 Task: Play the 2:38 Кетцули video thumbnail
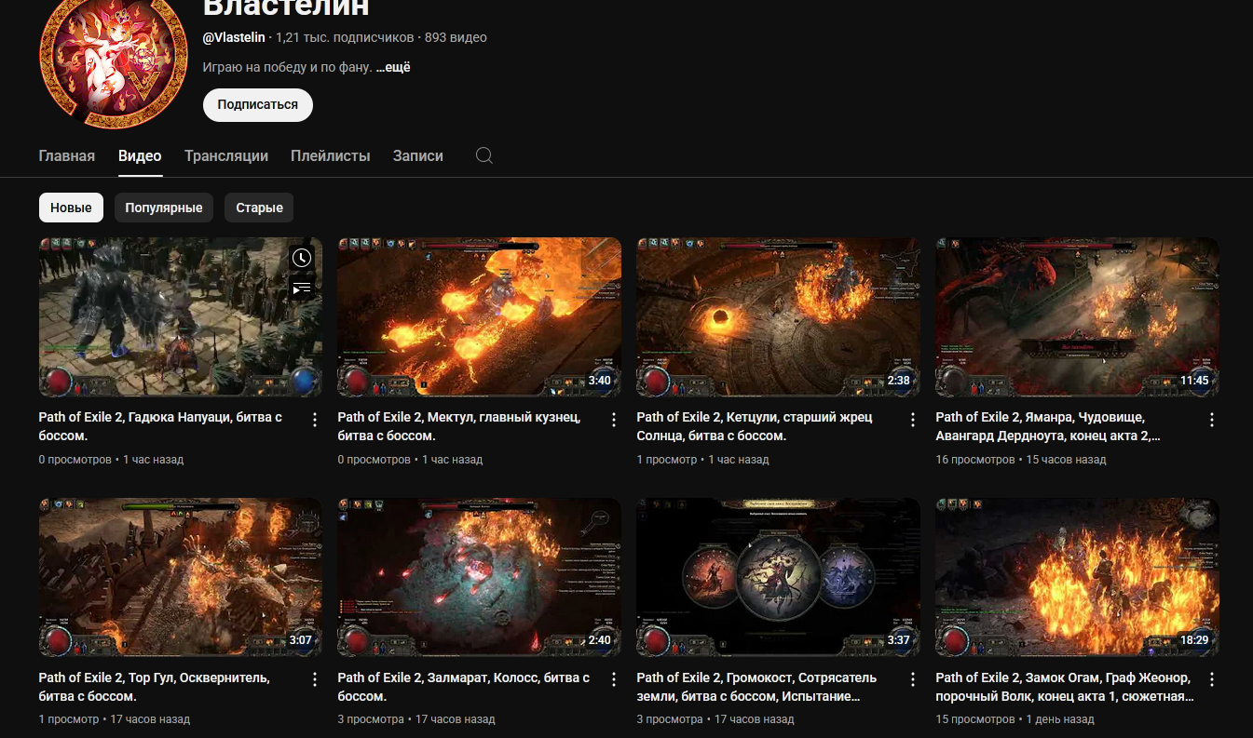tap(779, 317)
